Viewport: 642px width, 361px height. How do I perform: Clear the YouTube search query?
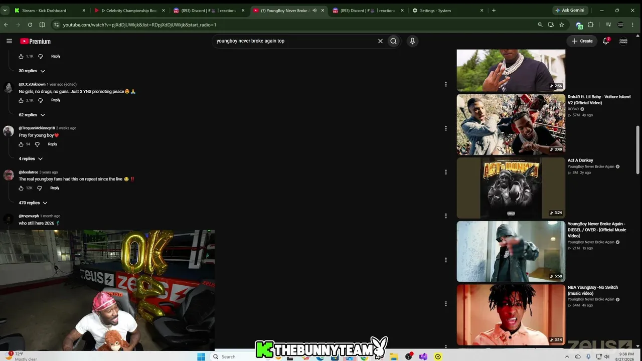click(380, 41)
